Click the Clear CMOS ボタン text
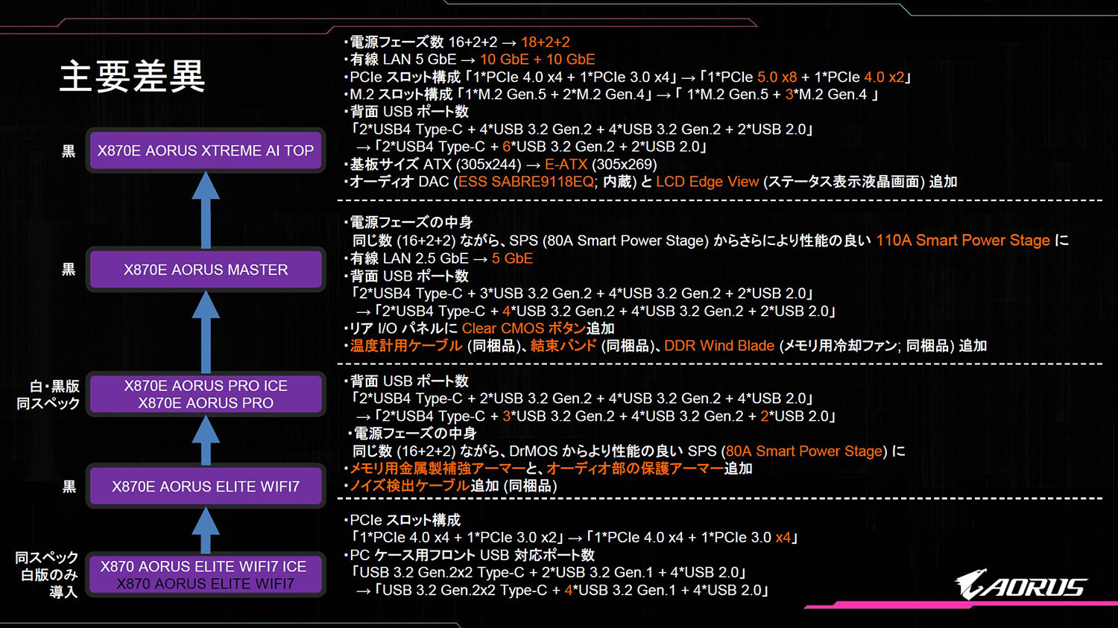1118x628 pixels. point(524,329)
